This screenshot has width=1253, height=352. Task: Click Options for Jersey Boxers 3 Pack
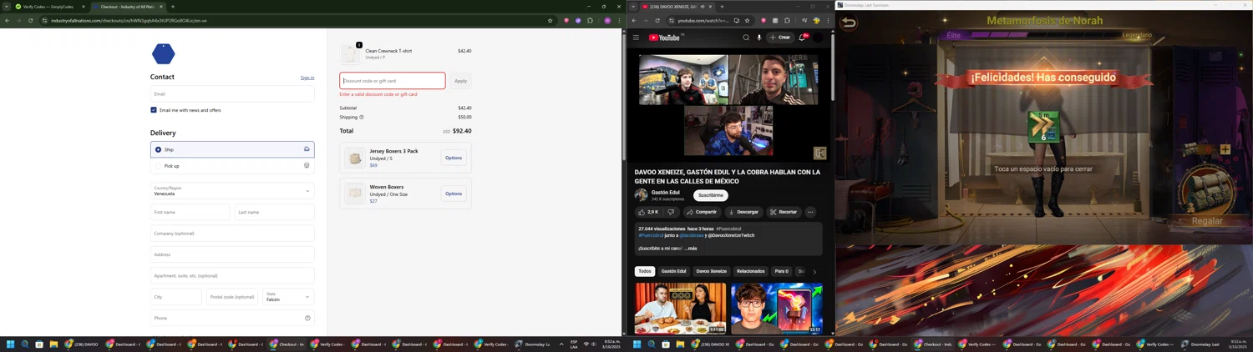pyautogui.click(x=454, y=158)
